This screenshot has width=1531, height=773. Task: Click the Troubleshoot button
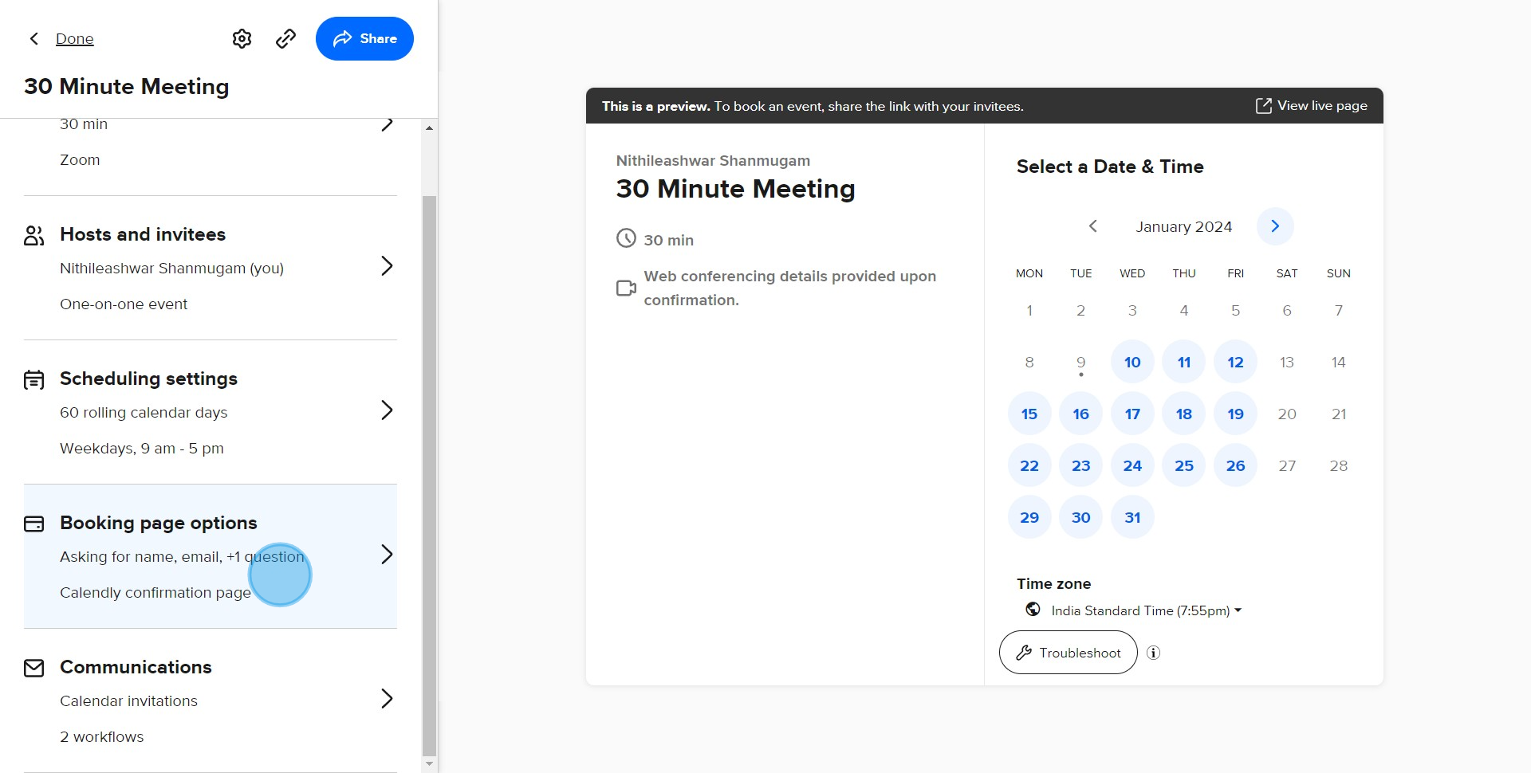1069,653
